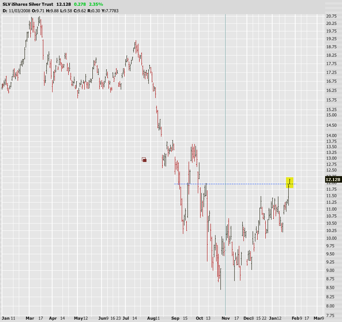Click the Jun9 date axis label
Viewport: 342px width, 322px height.
(104, 318)
